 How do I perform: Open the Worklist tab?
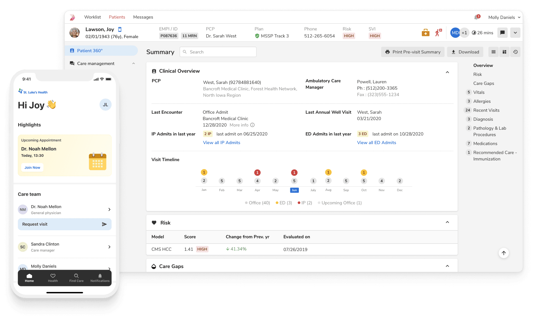coord(92,17)
